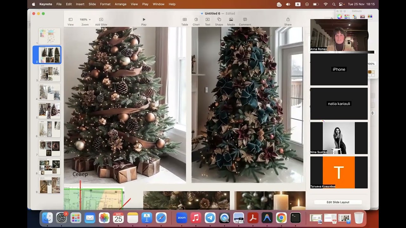Select the image palettes tab in Colours window
The width and height of the screenshot is (406, 228).
coord(362,16)
